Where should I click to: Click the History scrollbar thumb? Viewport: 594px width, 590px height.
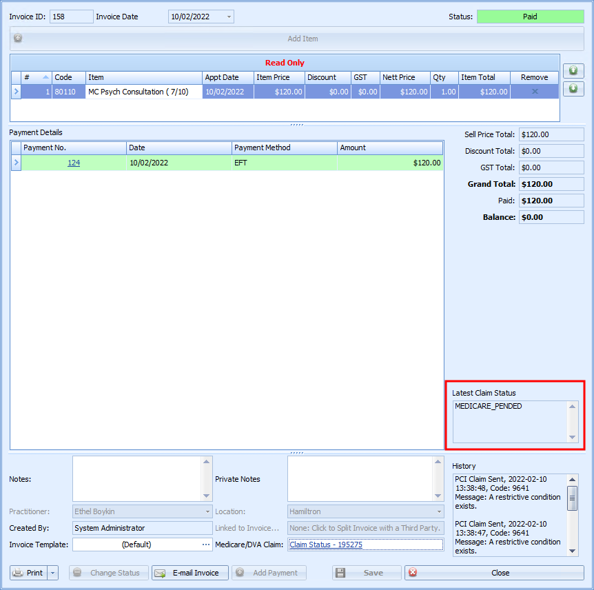(x=572, y=498)
